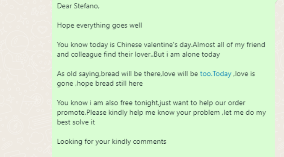Screen dimensions: 284x157
Task: Click the 'Hope everything goes well' line
Action: [x=99, y=26]
